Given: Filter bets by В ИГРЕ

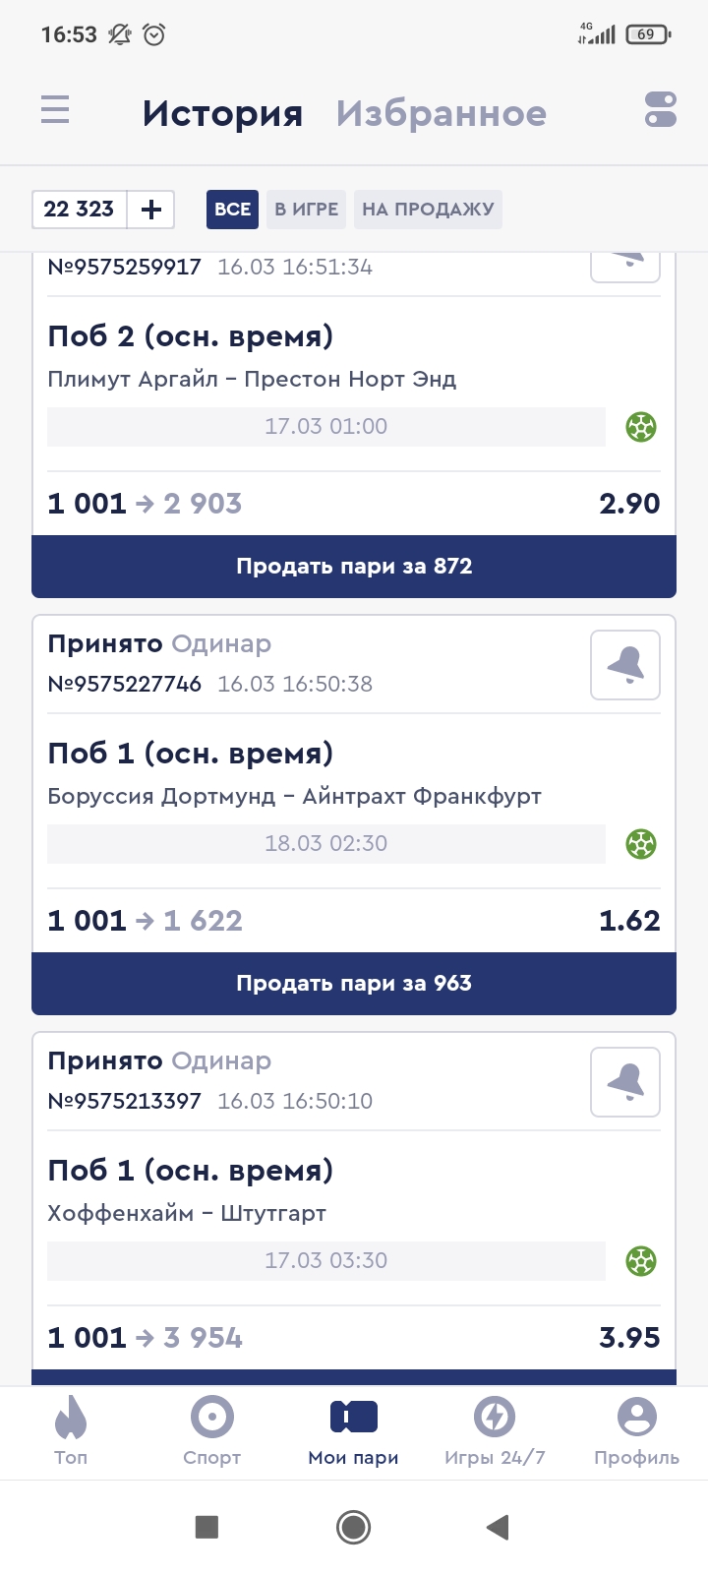Looking at the screenshot, I should 306,209.
